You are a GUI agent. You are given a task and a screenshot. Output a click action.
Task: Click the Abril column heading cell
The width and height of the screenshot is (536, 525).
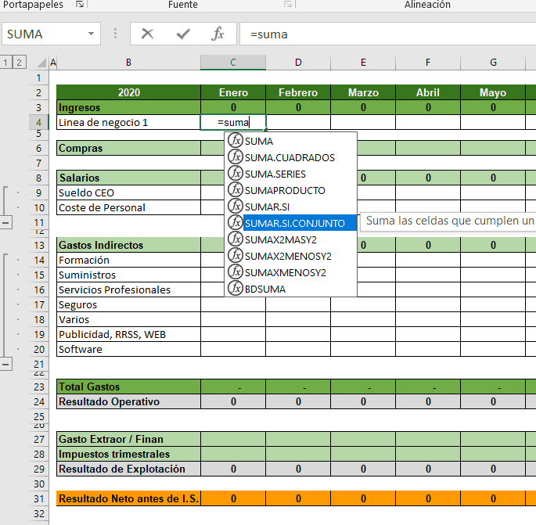(x=428, y=92)
